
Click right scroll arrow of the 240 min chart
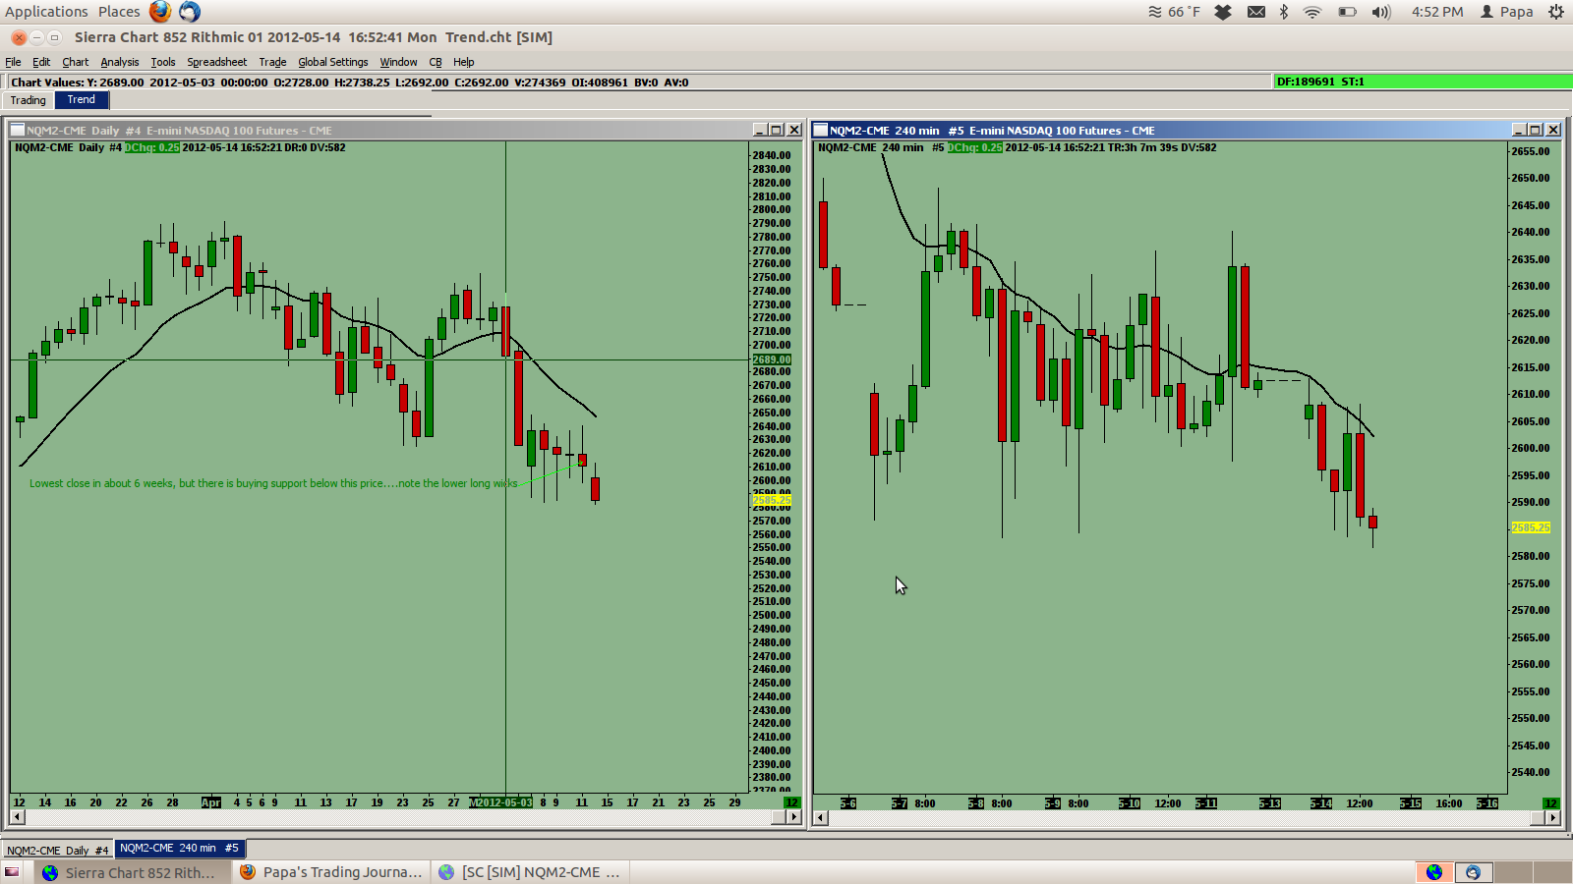point(1553,817)
